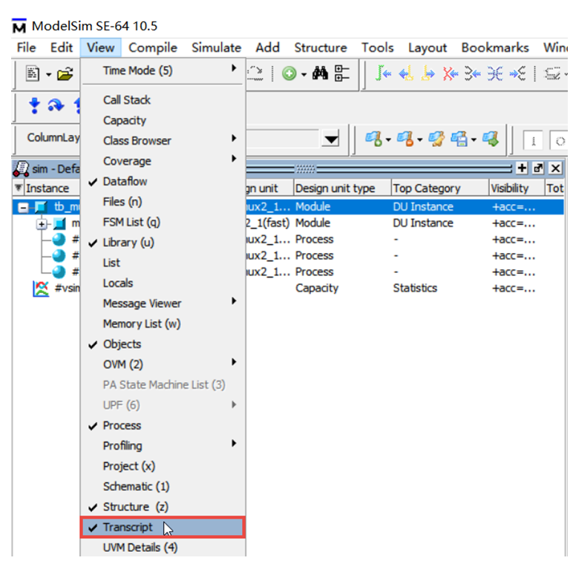This screenshot has height=572, width=573.
Task: Open dropdown beside the green plus icon
Action: point(304,75)
